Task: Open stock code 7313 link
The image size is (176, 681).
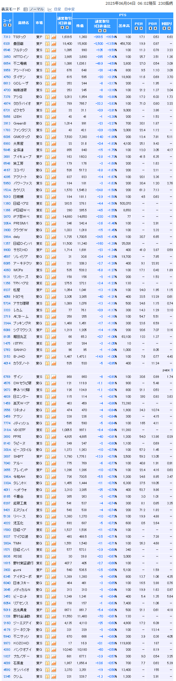Action: (7, 37)
